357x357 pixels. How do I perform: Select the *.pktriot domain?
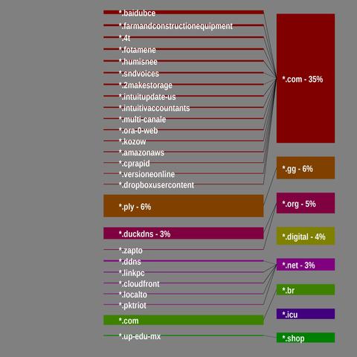tap(132, 306)
